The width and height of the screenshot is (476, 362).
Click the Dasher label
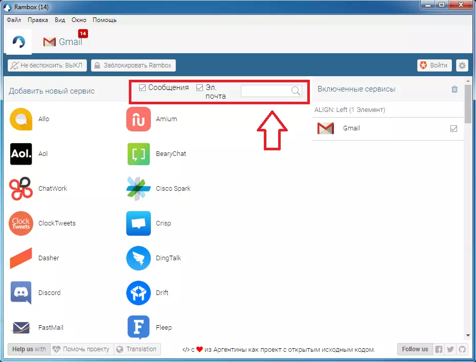pyautogui.click(x=49, y=258)
